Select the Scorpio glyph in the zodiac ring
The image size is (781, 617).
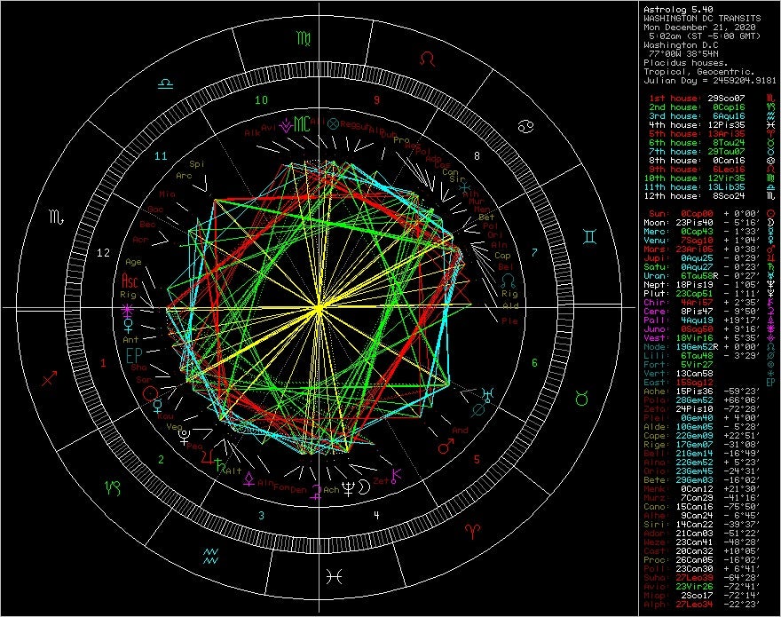(56, 218)
